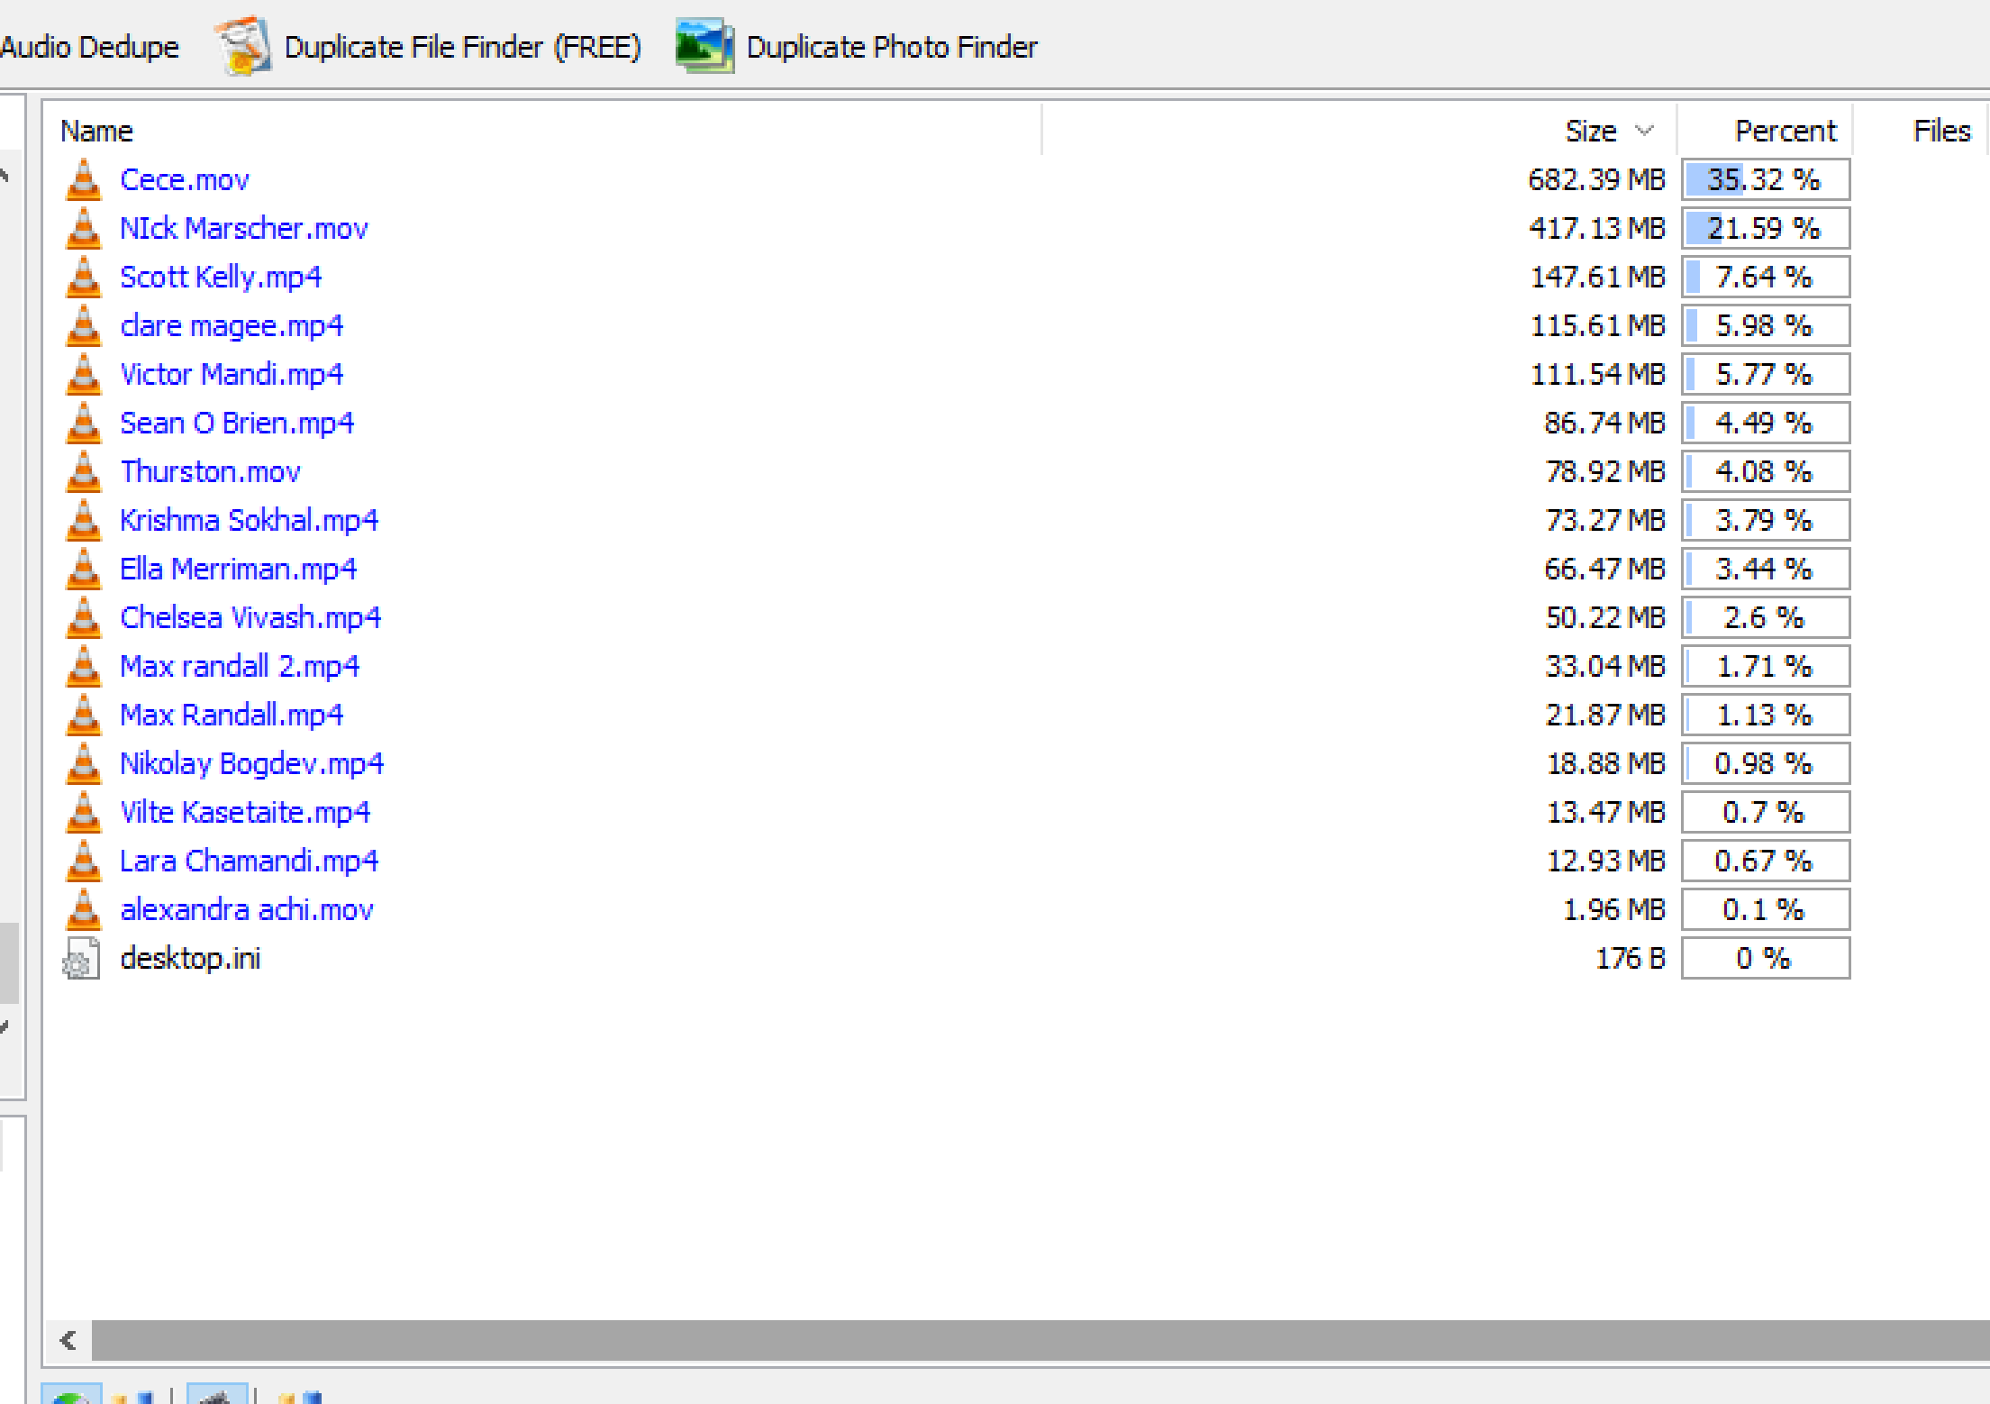The image size is (1990, 1404).
Task: Click VLC icon next to Cece.mov
Action: [84, 180]
